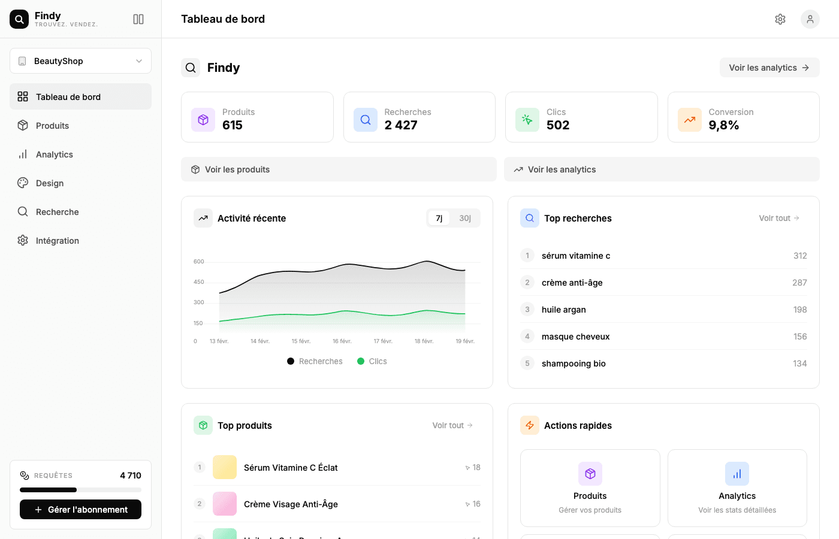
Task: Collapse the sidebar with panel icon
Action: tap(138, 19)
